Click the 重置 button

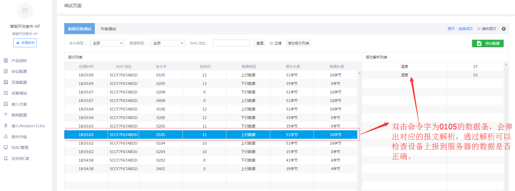[260, 43]
